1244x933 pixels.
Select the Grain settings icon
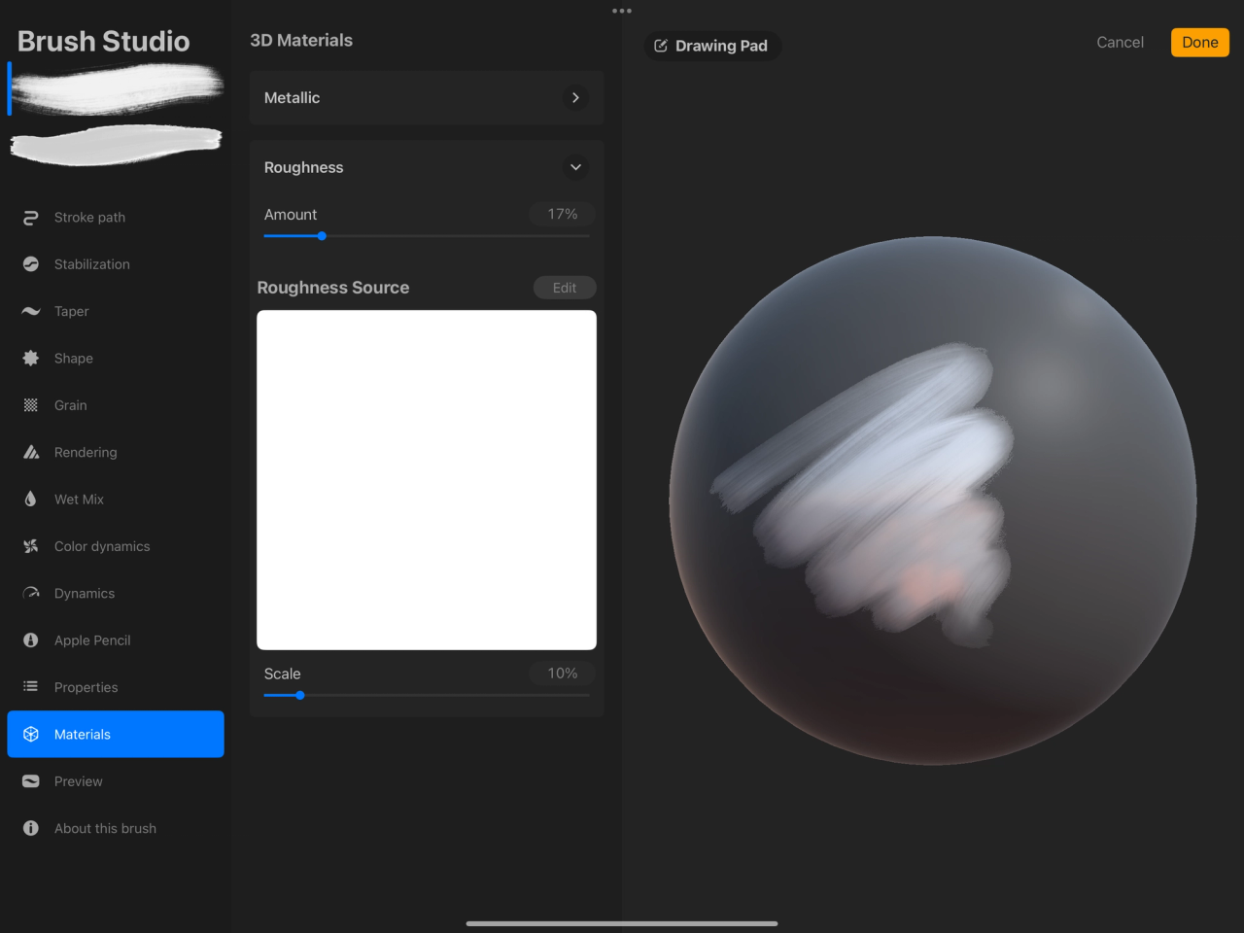[x=30, y=405]
